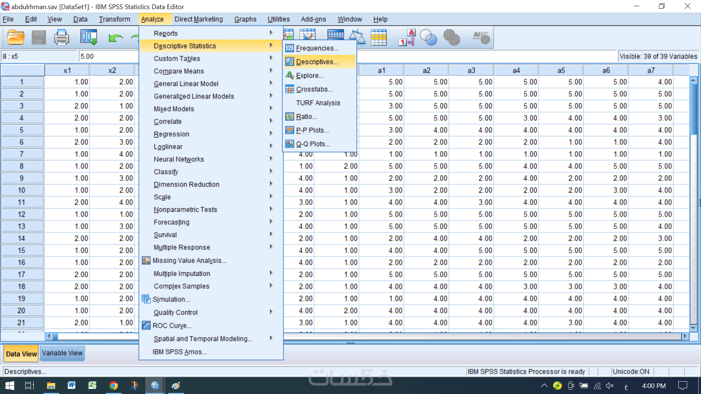Viewport: 701px width, 394px height.
Task: Click the vertical scrollbar down arrow
Action: point(693,328)
